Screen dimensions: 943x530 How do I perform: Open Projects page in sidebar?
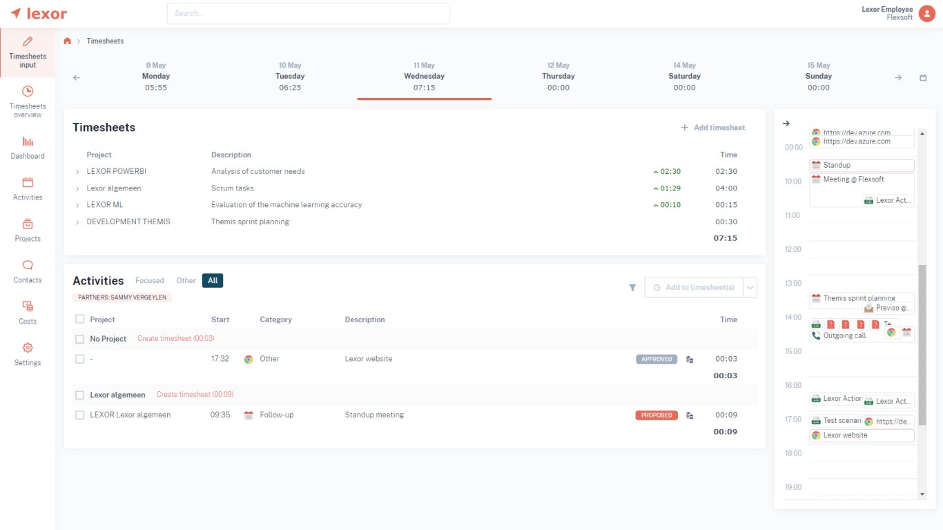pyautogui.click(x=28, y=230)
